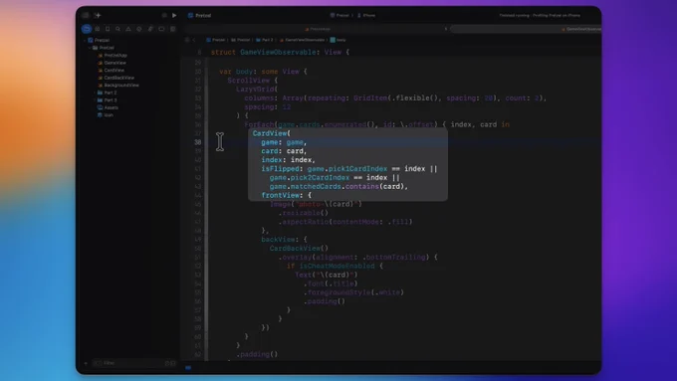Click Part 2 in the jump bar
The width and height of the screenshot is (677, 381).
tap(265, 40)
